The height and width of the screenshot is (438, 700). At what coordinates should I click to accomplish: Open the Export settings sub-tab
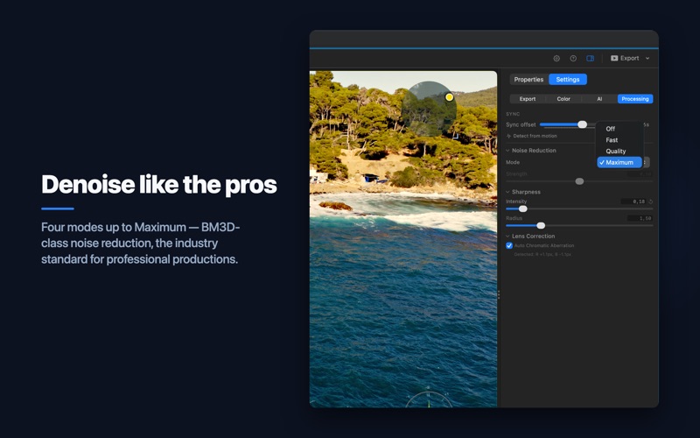528,99
